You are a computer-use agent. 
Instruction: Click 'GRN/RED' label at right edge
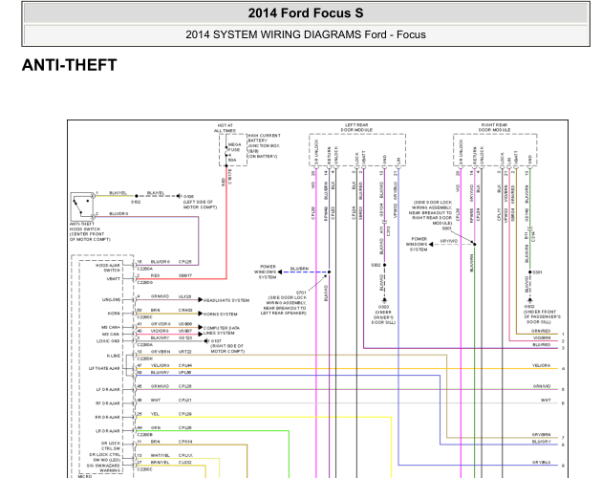(541, 331)
